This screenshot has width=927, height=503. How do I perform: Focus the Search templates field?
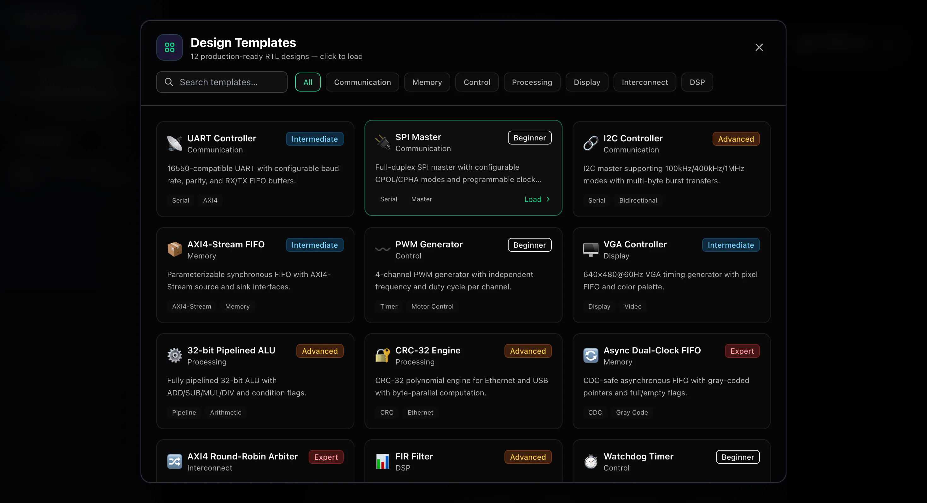click(222, 82)
